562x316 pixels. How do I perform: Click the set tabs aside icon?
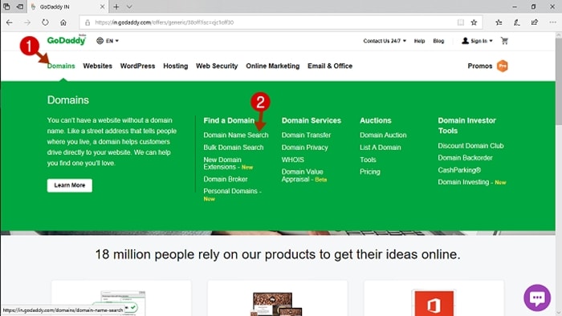pos(20,6)
